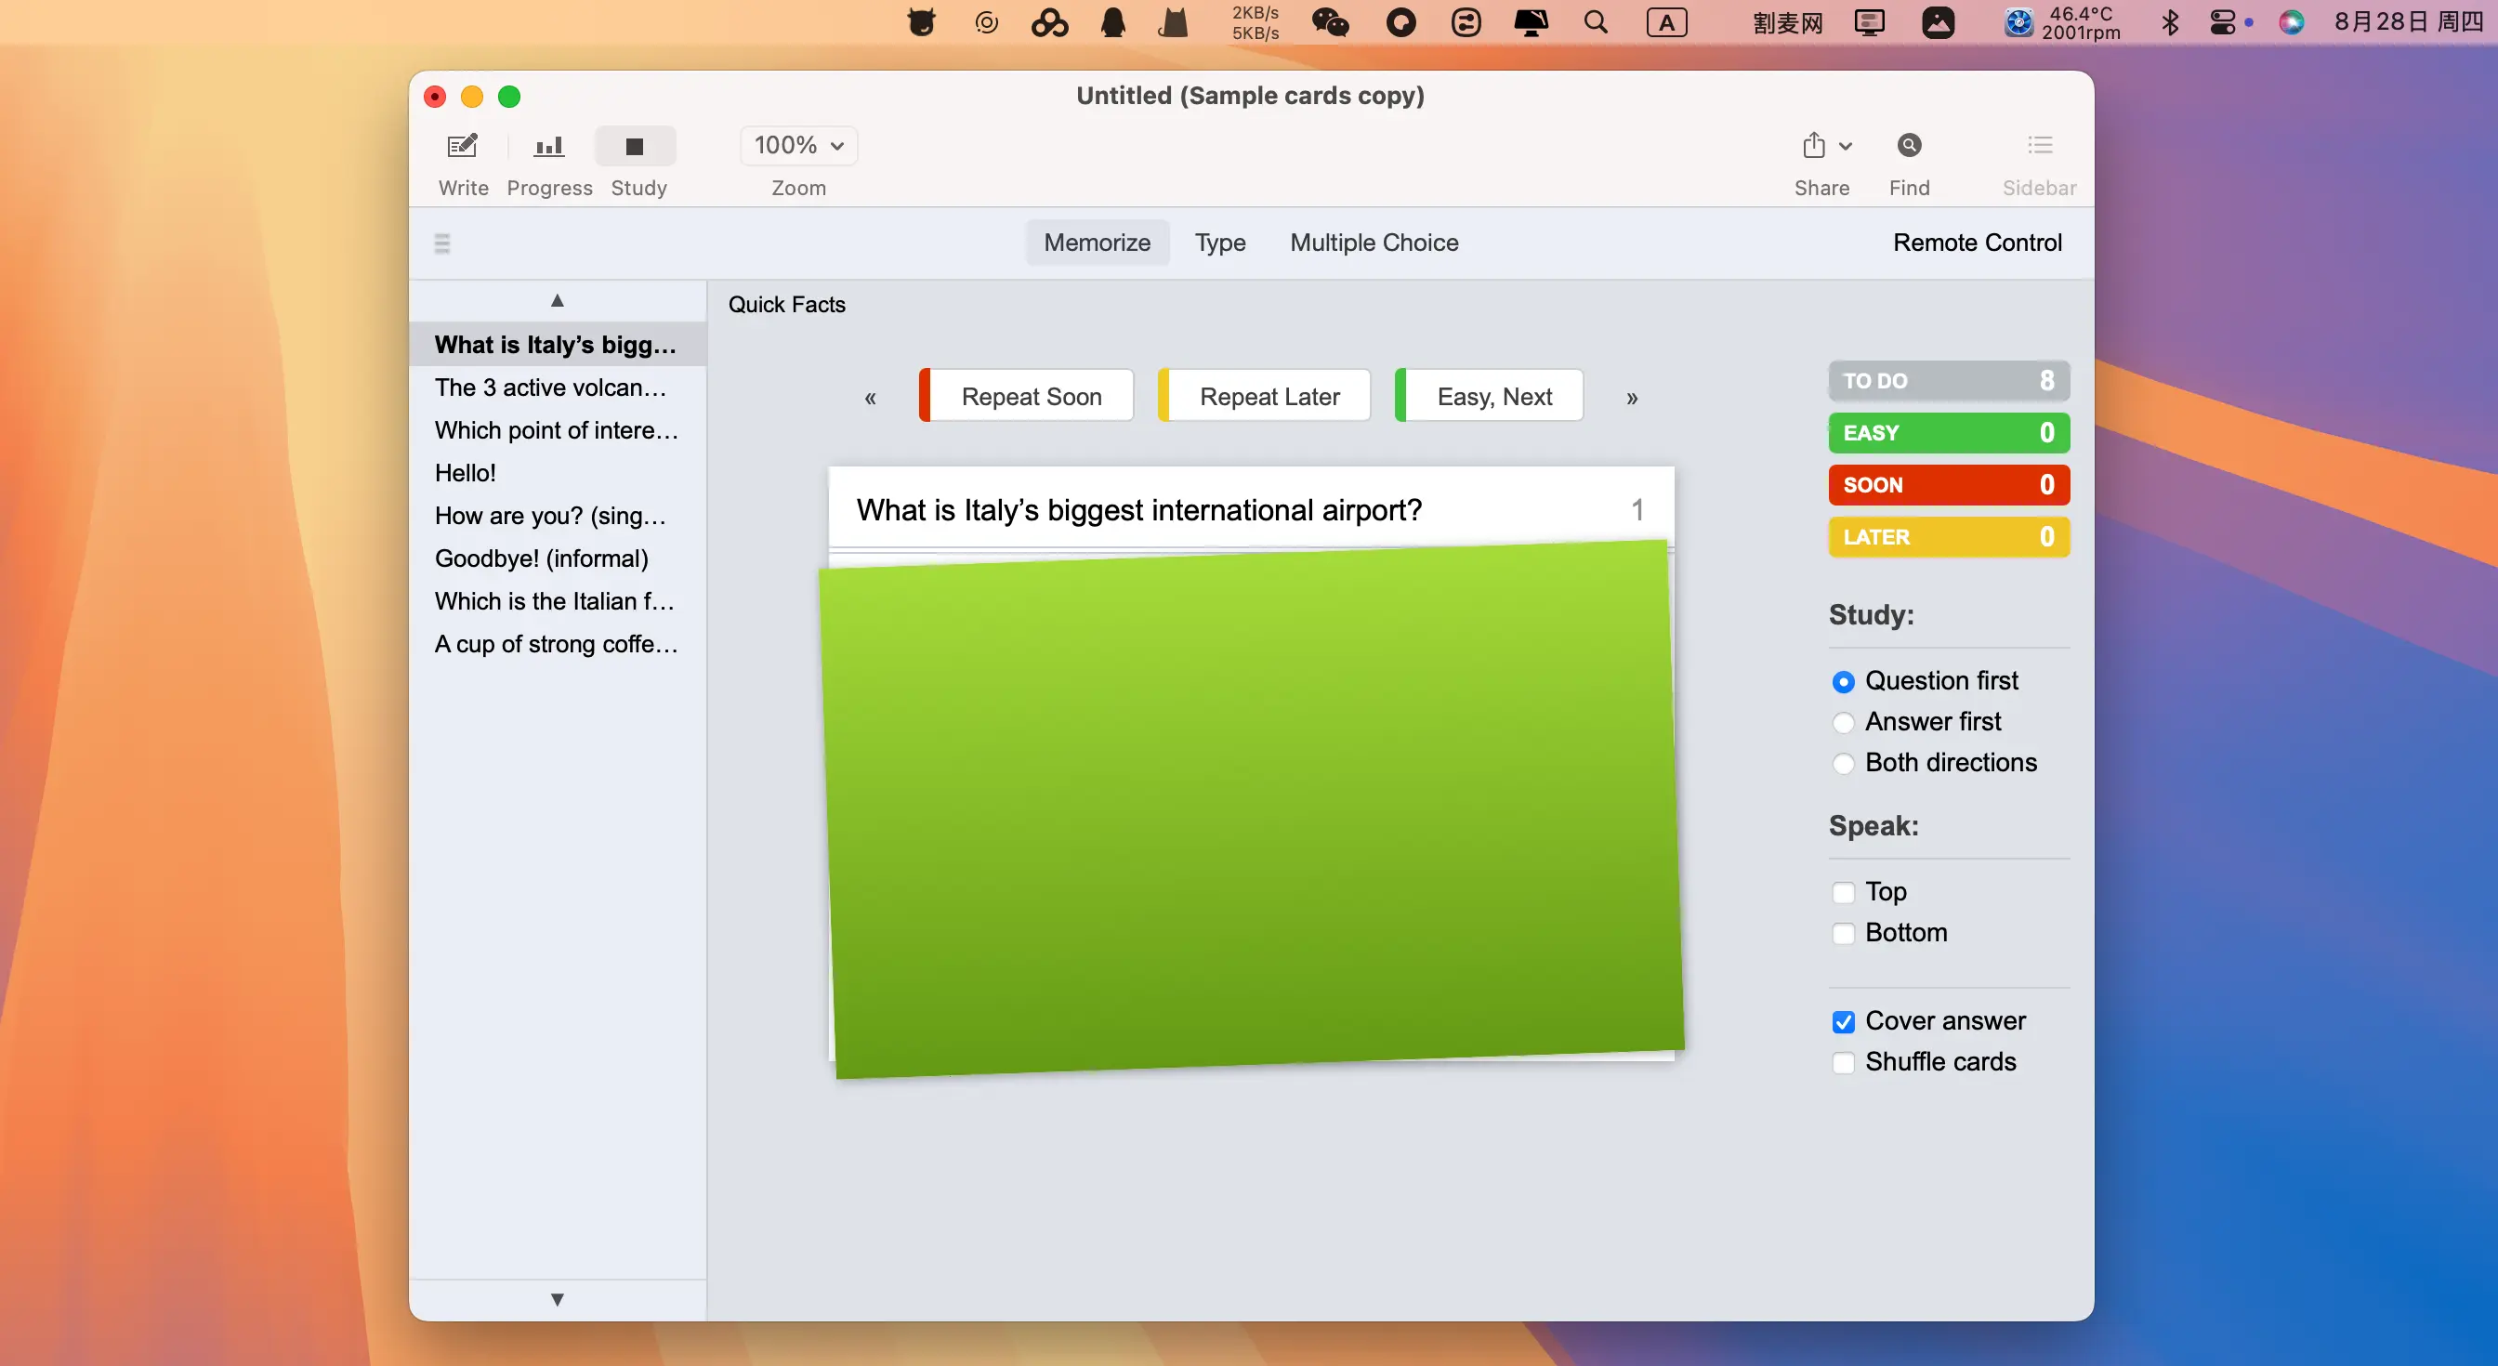Click the Repeat Soon button
The height and width of the screenshot is (1366, 2498).
[x=1026, y=396]
